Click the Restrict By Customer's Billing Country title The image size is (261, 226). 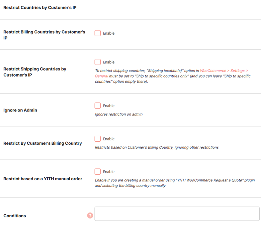click(42, 143)
